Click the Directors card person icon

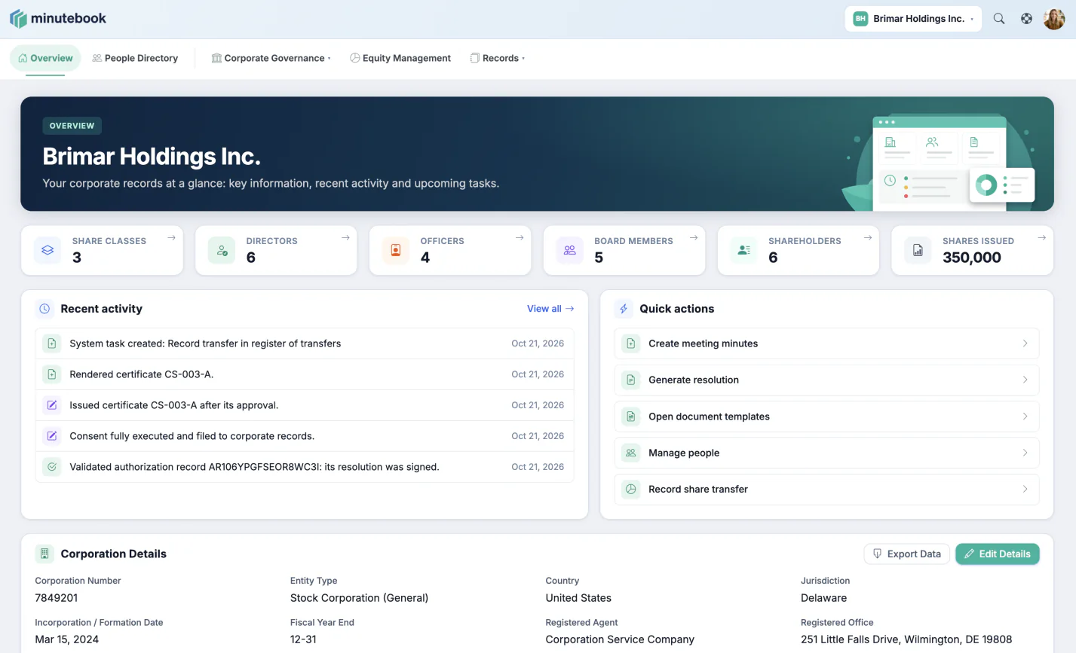[x=222, y=250]
